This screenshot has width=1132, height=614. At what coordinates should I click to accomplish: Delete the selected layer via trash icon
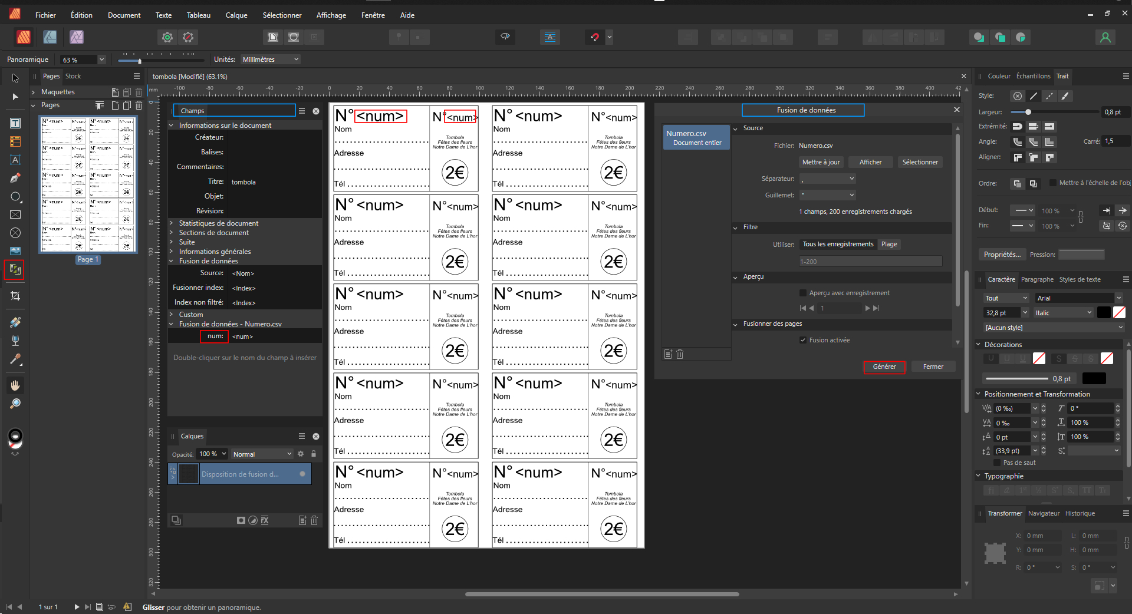314,520
